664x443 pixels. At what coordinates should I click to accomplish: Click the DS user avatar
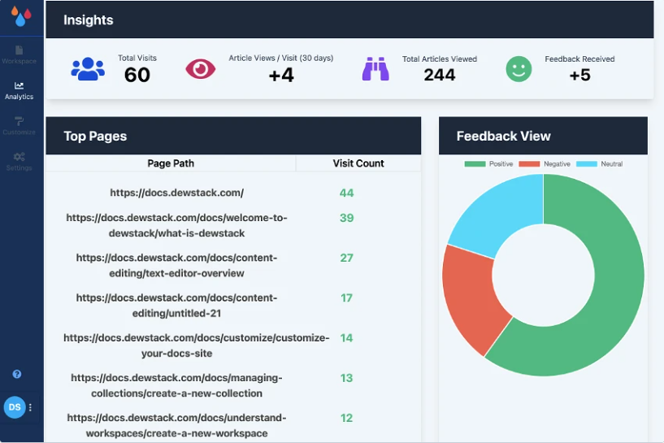click(x=15, y=407)
